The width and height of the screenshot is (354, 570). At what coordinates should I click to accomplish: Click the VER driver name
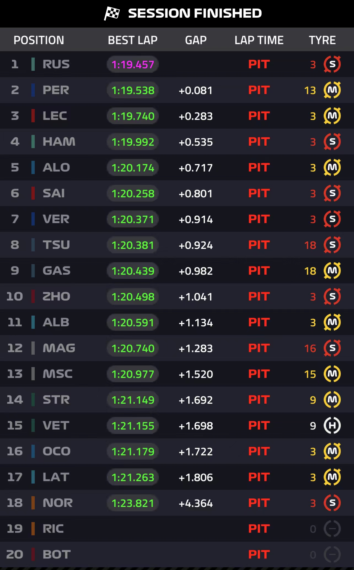coord(56,219)
